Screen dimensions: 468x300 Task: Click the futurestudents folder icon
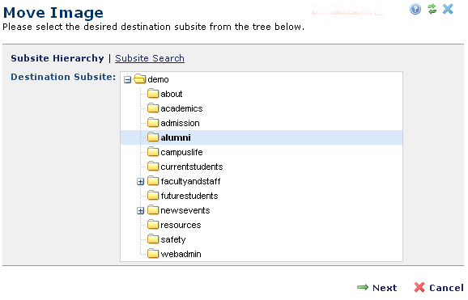pos(153,196)
